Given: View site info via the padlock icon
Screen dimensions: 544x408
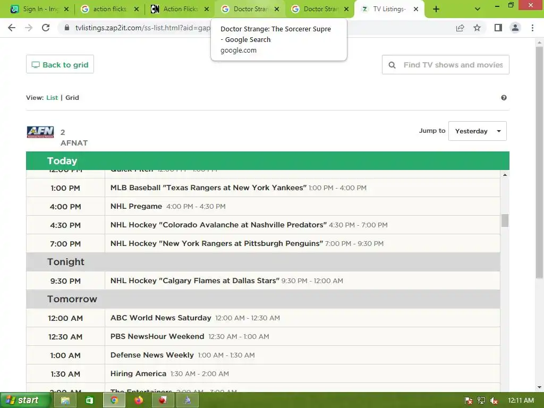Looking at the screenshot, I should [x=67, y=28].
